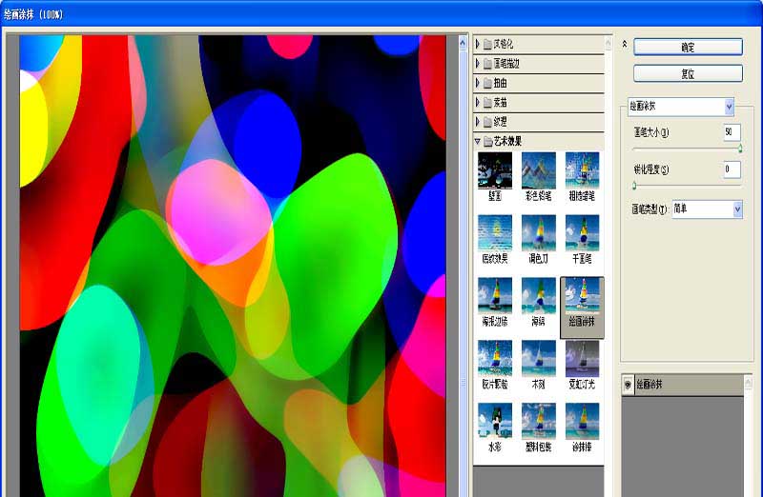Click the 复位 reset button

click(x=688, y=74)
